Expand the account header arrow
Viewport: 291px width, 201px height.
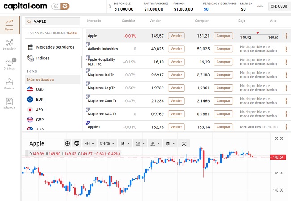pos(110,7)
